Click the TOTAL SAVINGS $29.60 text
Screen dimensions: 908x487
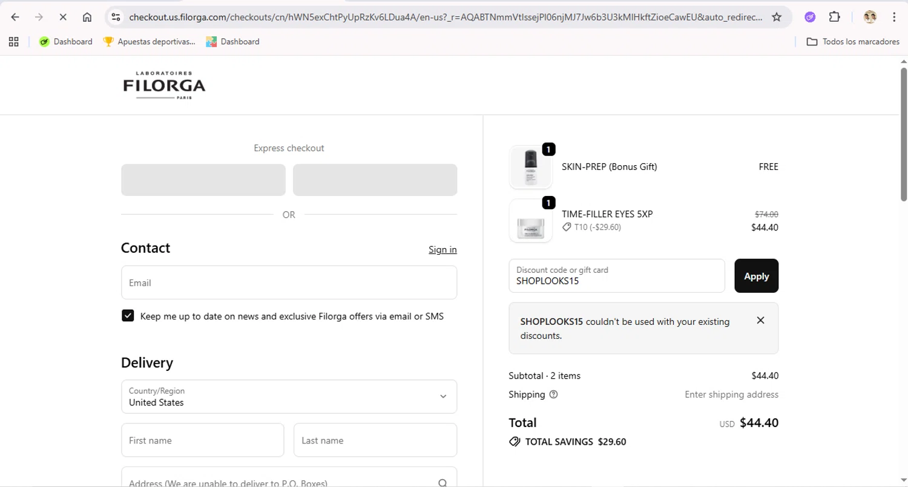(576, 442)
